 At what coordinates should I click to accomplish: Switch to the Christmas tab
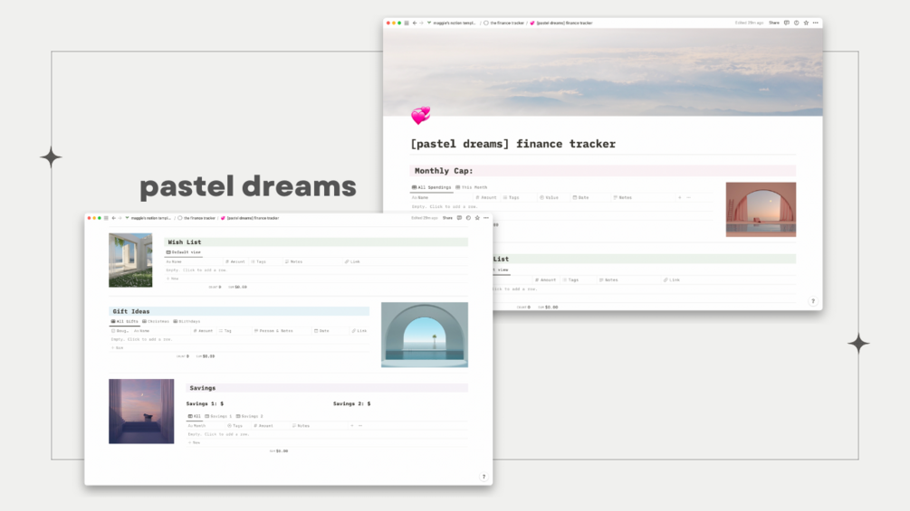(x=156, y=322)
